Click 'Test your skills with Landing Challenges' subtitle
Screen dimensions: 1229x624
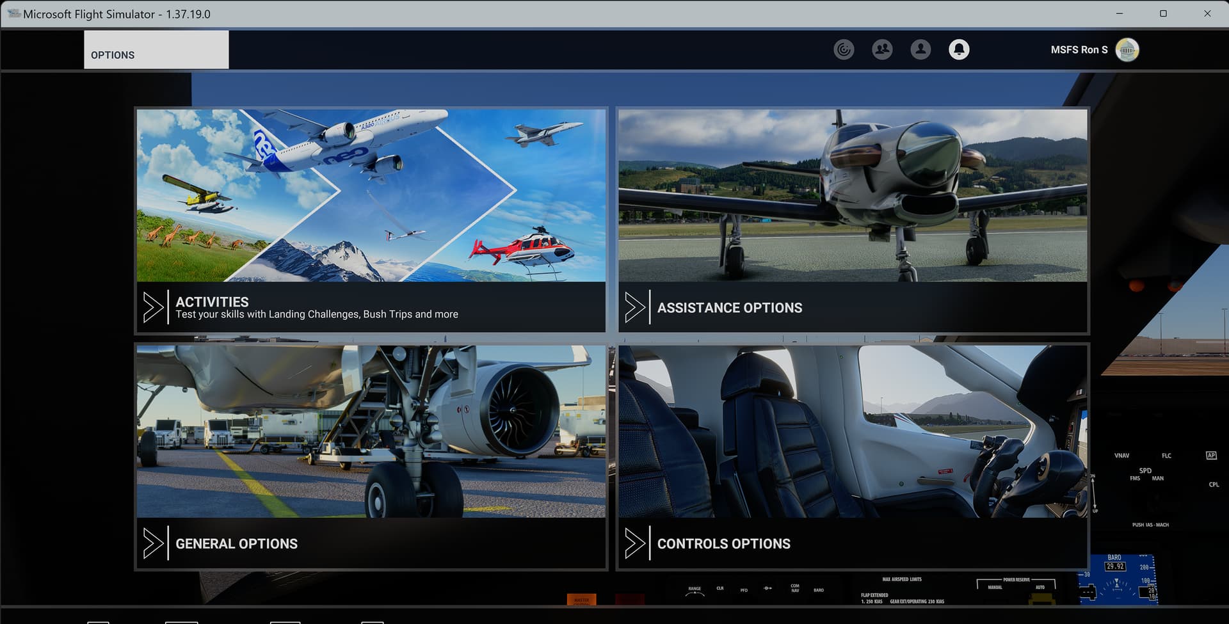[317, 314]
